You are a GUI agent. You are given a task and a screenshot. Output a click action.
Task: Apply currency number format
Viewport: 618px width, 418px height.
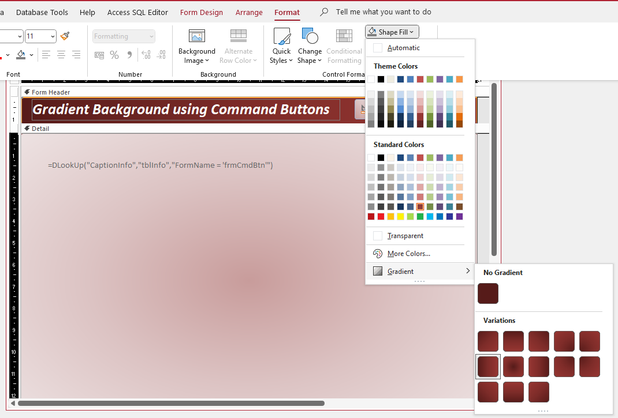coord(99,55)
